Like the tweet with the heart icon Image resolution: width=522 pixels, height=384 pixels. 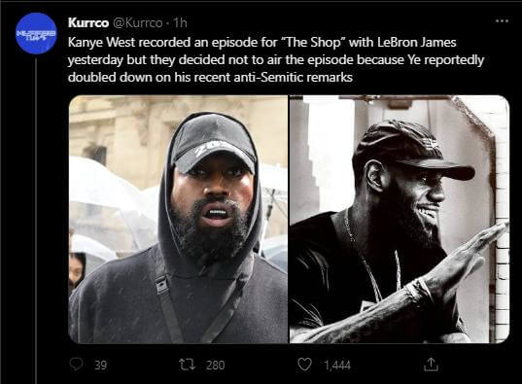click(x=304, y=365)
